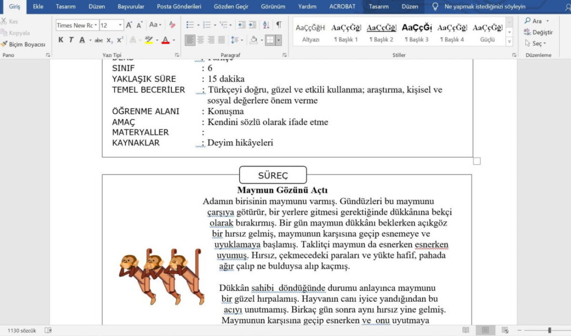
Task: Click the bulleted list icon
Action: tap(189, 25)
